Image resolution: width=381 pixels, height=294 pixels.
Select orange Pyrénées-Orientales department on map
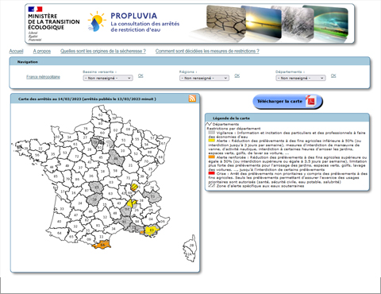(102, 245)
